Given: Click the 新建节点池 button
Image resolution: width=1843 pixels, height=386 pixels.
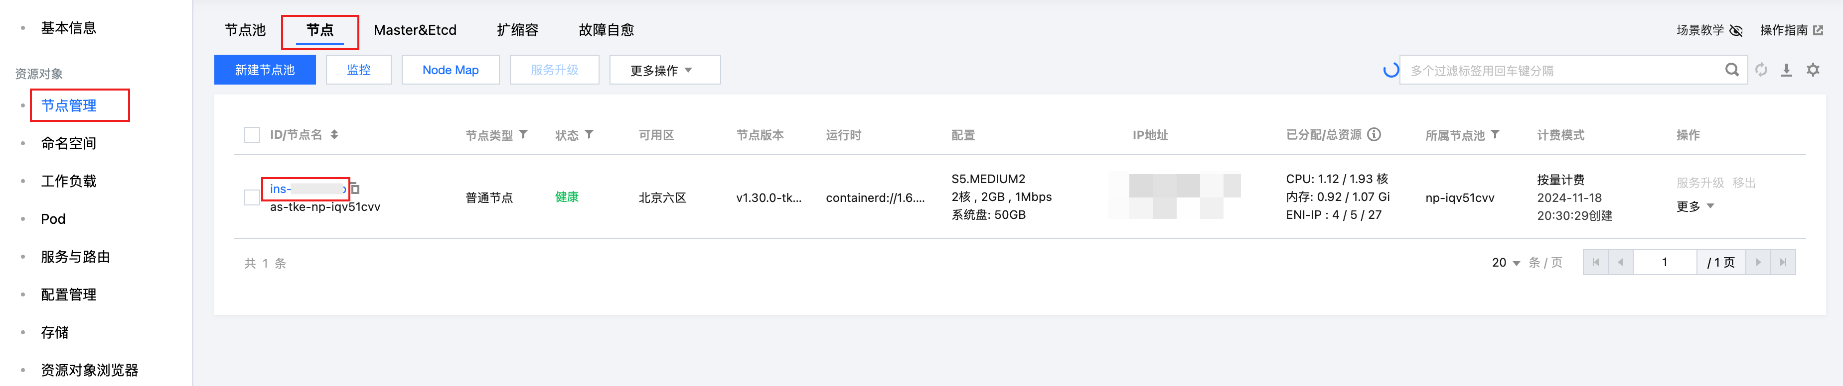Looking at the screenshot, I should tap(265, 70).
